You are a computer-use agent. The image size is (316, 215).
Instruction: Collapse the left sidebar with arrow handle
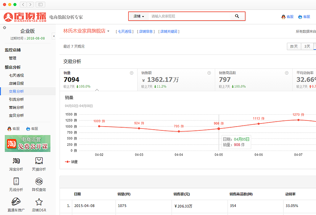click(53, 36)
